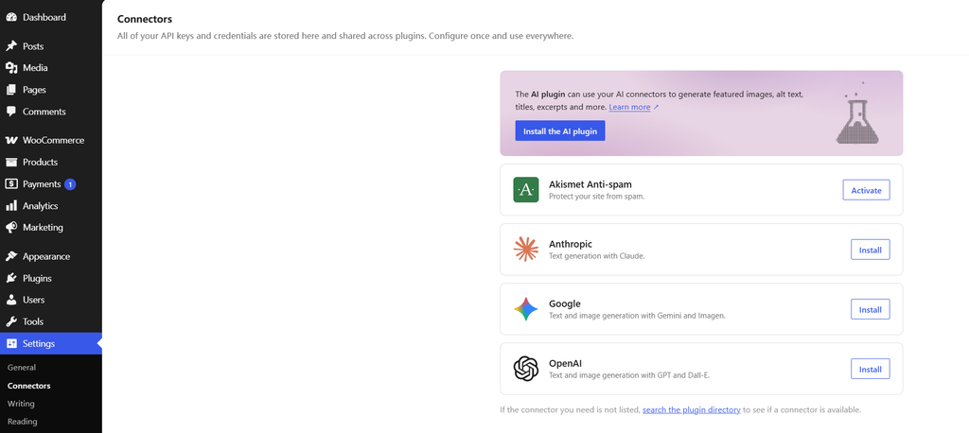Click the Marketing megaphone icon
The width and height of the screenshot is (969, 433).
click(11, 227)
